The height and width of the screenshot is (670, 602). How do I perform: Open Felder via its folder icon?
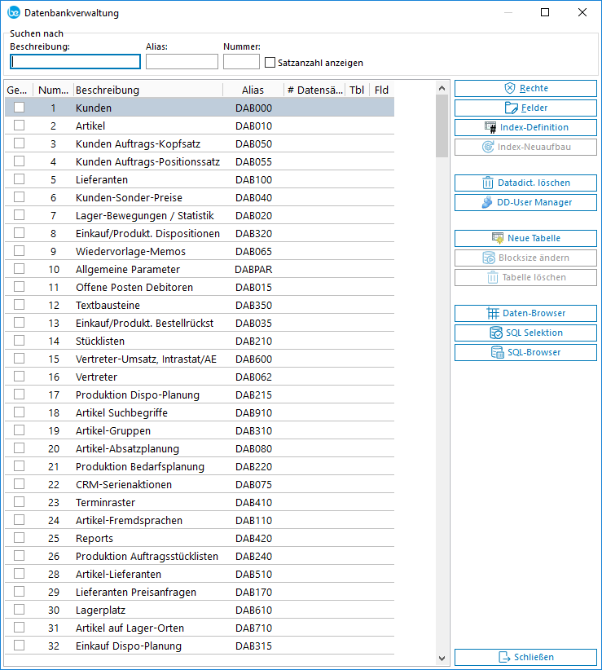[x=512, y=108]
